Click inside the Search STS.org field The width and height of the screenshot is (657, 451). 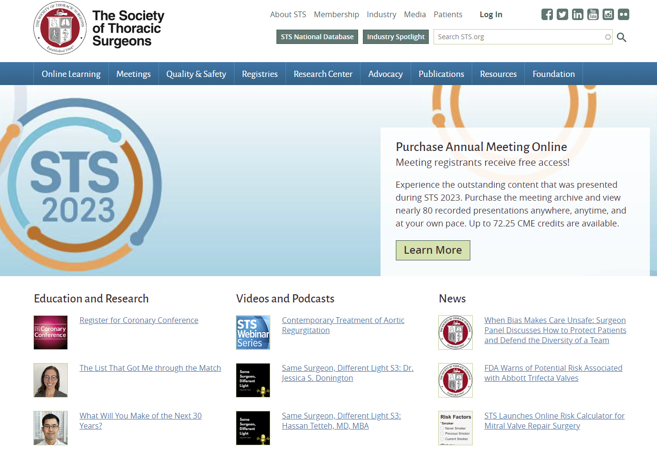523,37
